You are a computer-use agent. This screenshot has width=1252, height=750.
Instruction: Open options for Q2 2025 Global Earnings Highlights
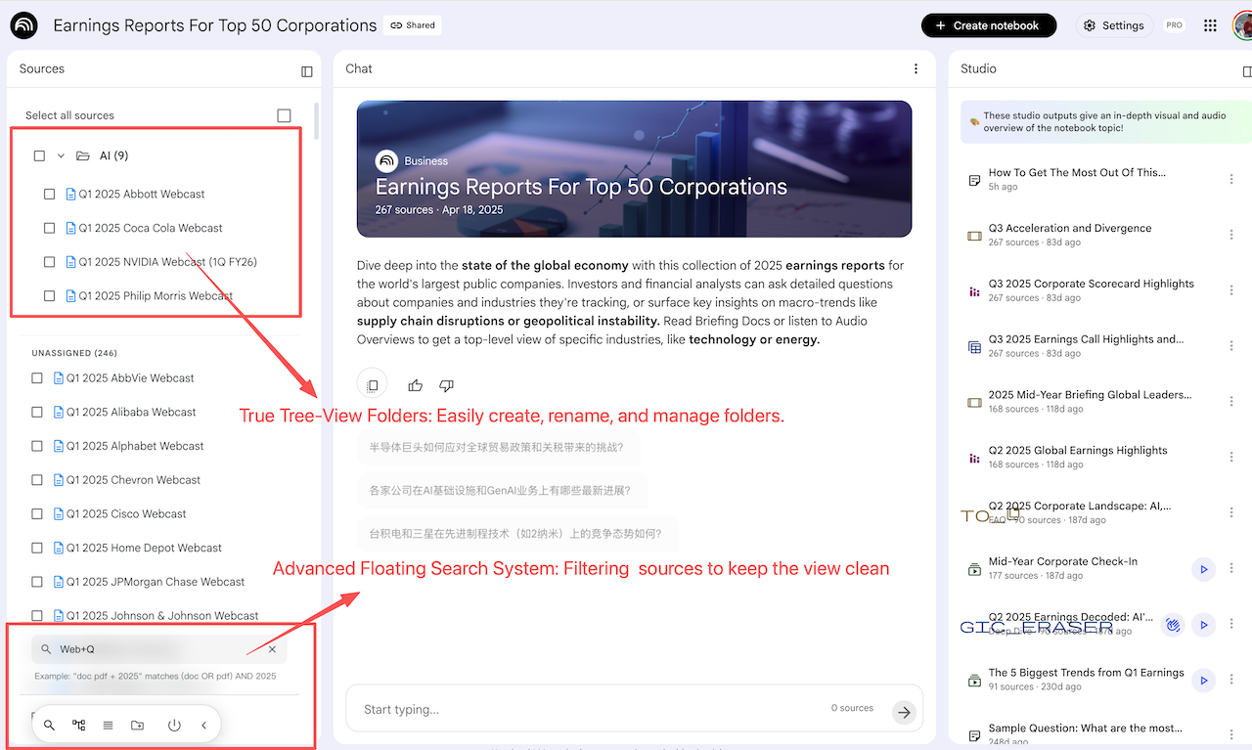coord(1231,458)
